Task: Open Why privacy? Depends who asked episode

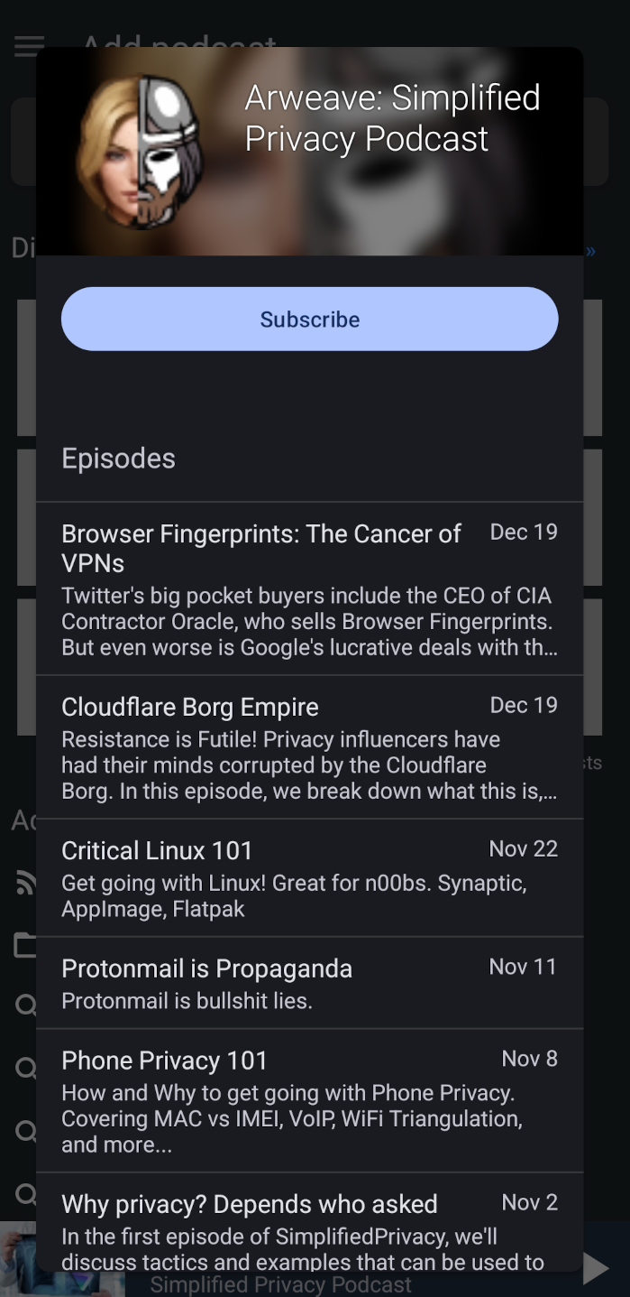Action: [250, 1204]
